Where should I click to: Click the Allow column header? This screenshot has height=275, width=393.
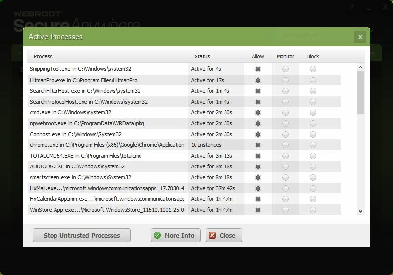click(x=258, y=56)
